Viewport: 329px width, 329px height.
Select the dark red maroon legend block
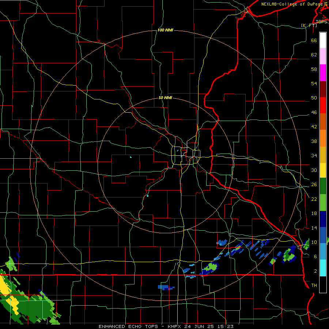click(323, 89)
